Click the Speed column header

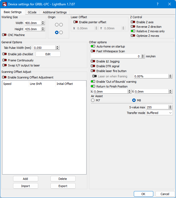pos(16,84)
